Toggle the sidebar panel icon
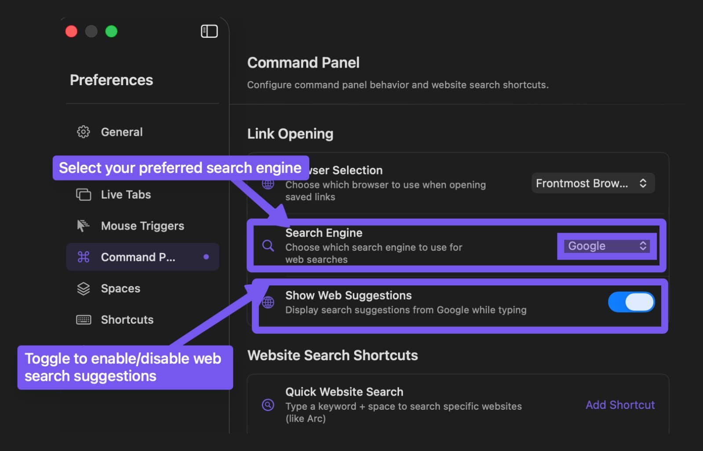 click(x=209, y=31)
